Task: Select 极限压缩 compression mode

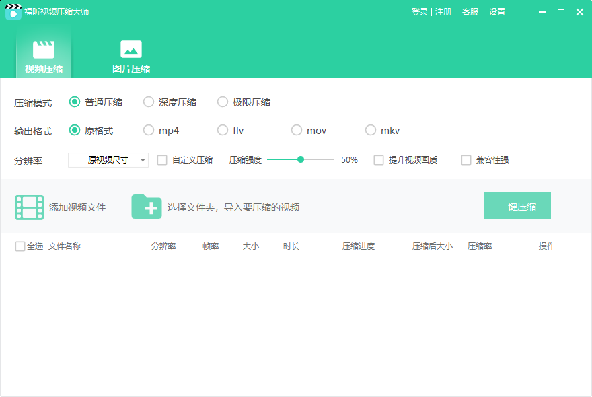Action: [x=223, y=102]
